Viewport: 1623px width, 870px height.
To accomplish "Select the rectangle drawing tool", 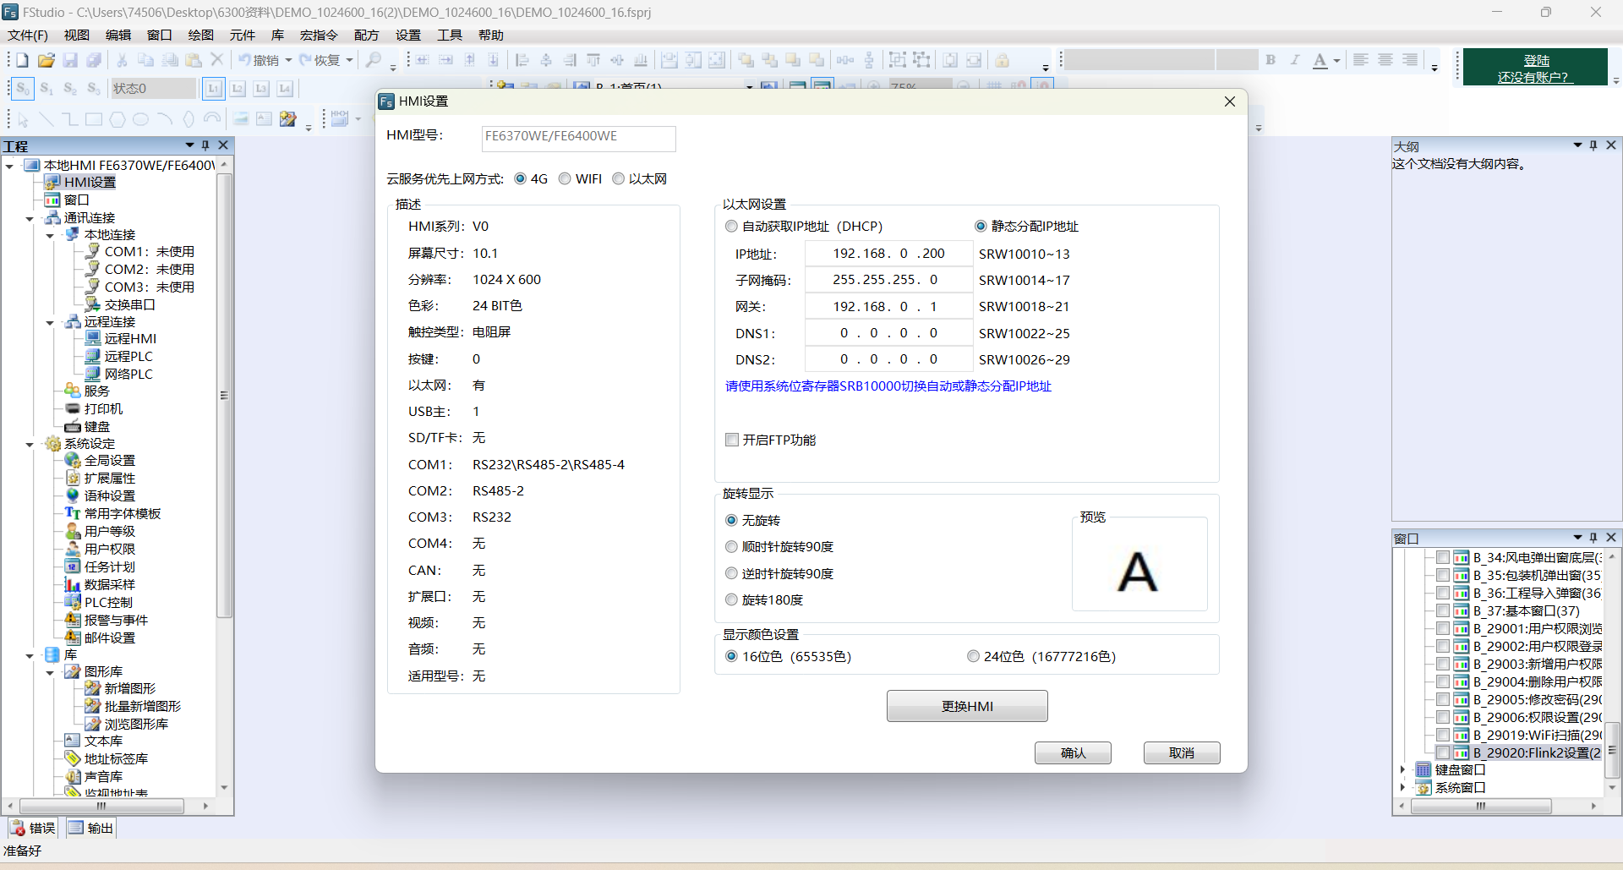I will (94, 119).
